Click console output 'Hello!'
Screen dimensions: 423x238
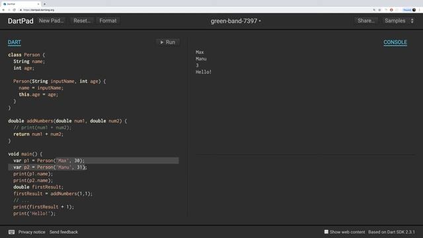pos(204,72)
